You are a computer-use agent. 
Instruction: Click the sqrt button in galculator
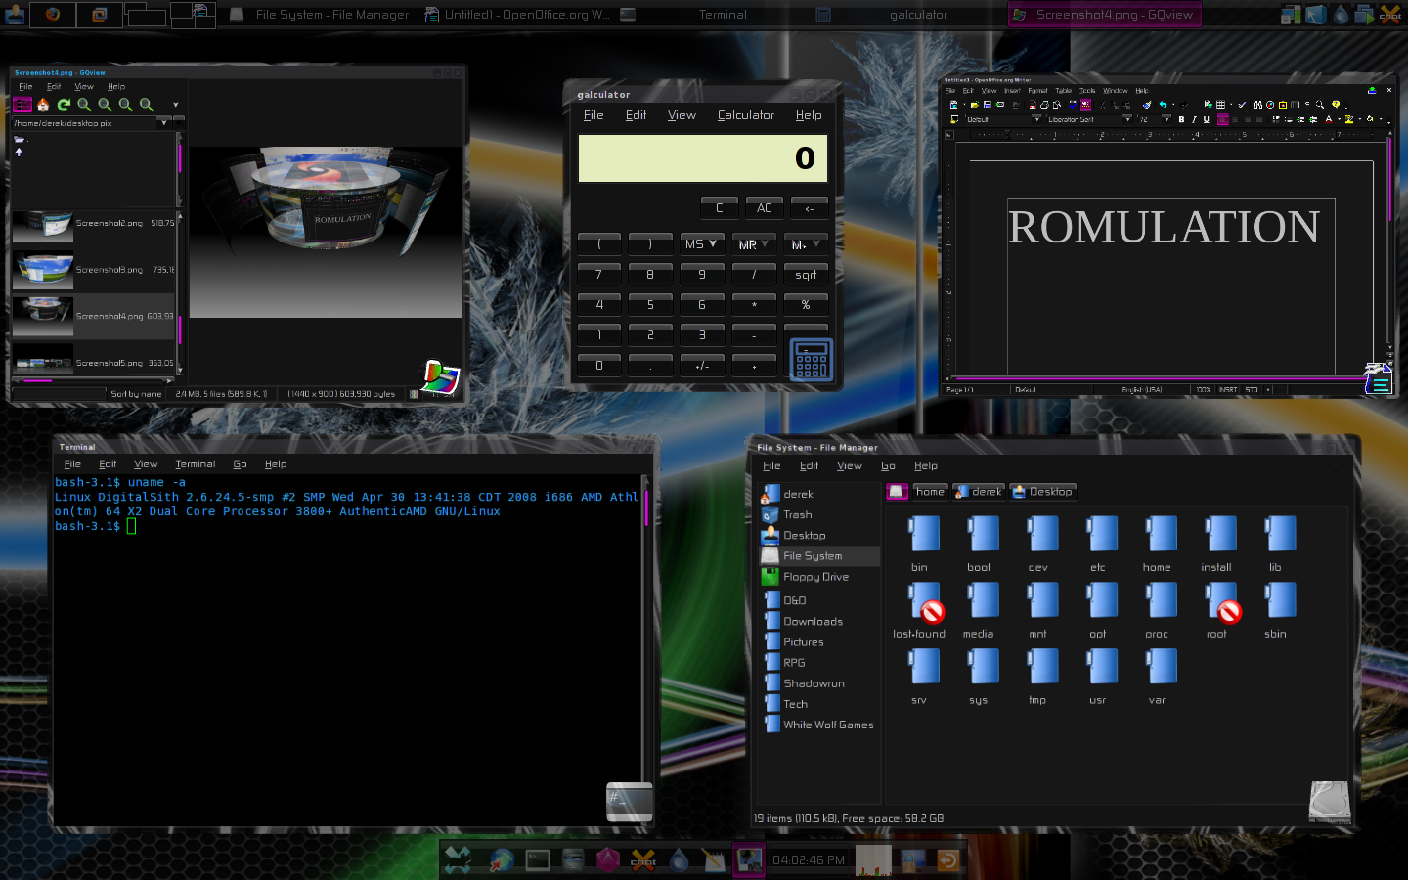pos(806,275)
